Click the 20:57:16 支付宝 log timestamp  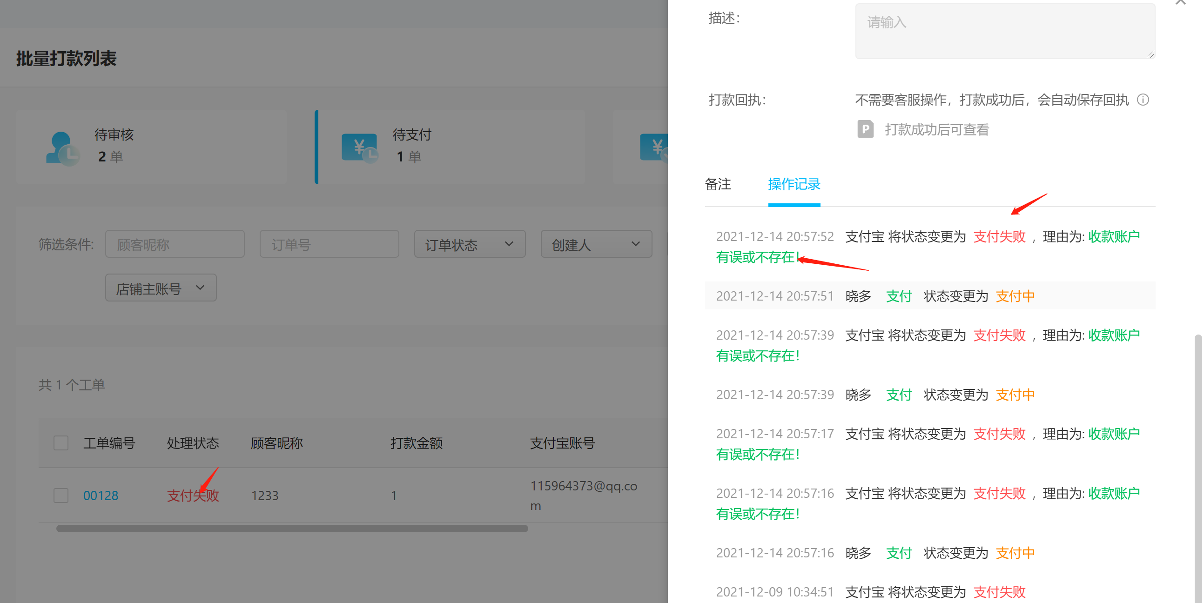(x=775, y=493)
